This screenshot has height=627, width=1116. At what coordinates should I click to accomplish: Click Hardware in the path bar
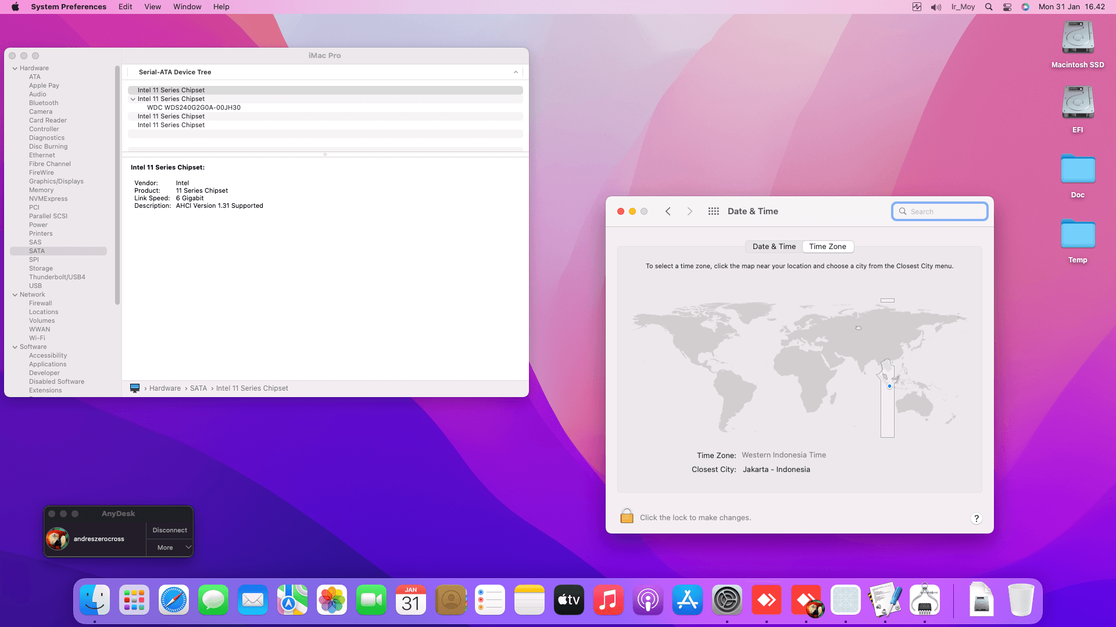164,388
